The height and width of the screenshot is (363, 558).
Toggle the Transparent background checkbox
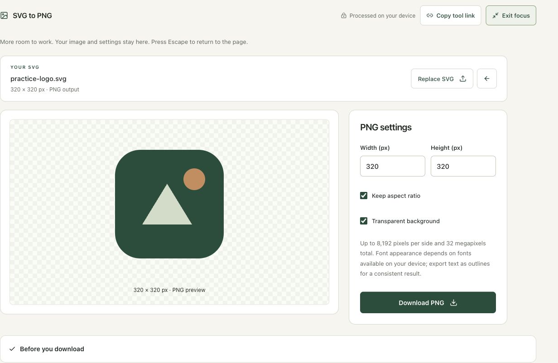364,221
